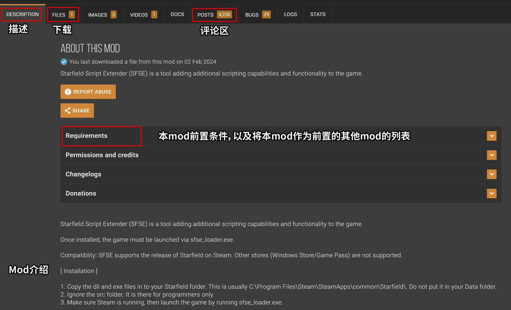Click the Changelogs heading
The image size is (511, 310).
coord(83,174)
